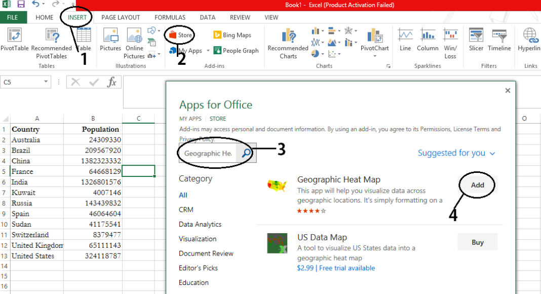Open the Bing Maps add-in
Viewport: 541px width, 294px height.
pyautogui.click(x=233, y=35)
